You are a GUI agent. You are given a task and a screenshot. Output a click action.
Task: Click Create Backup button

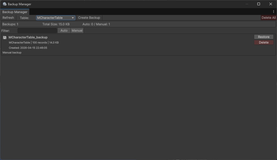click(89, 18)
